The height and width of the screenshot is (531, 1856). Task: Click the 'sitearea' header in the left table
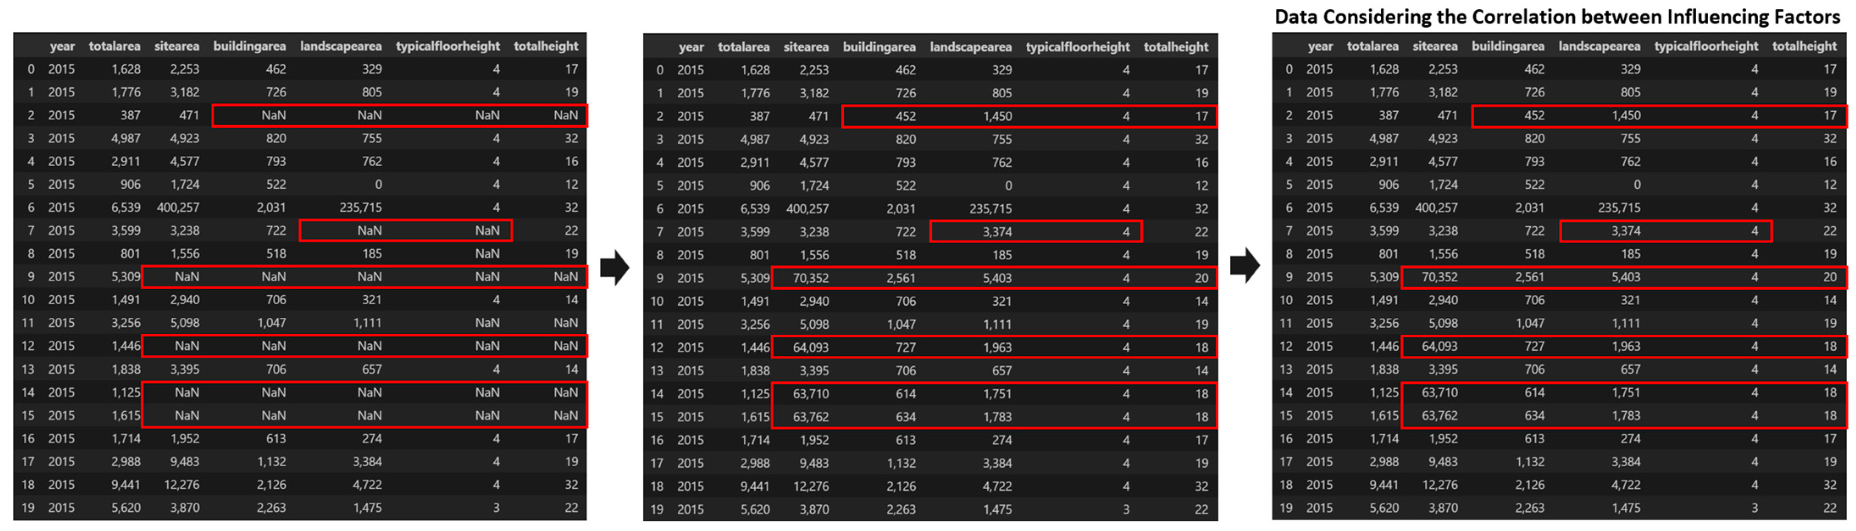tap(177, 46)
